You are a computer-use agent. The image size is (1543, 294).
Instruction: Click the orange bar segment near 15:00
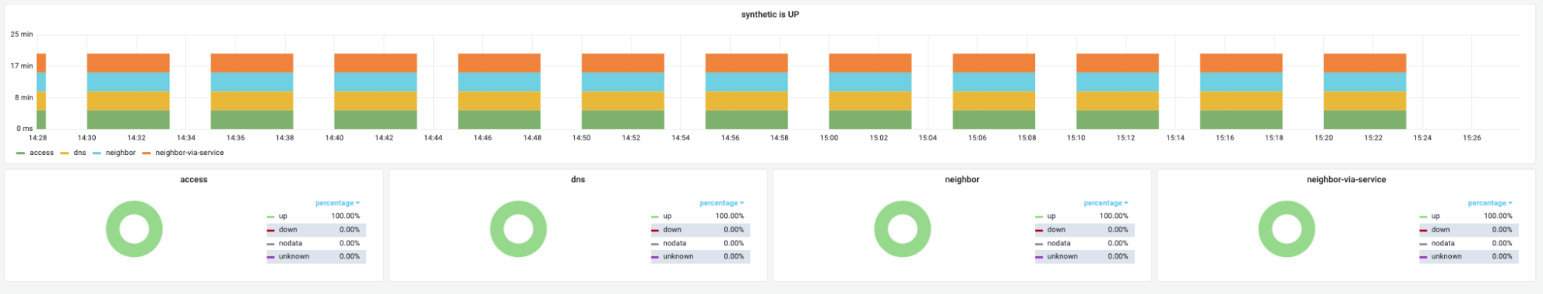(870, 63)
